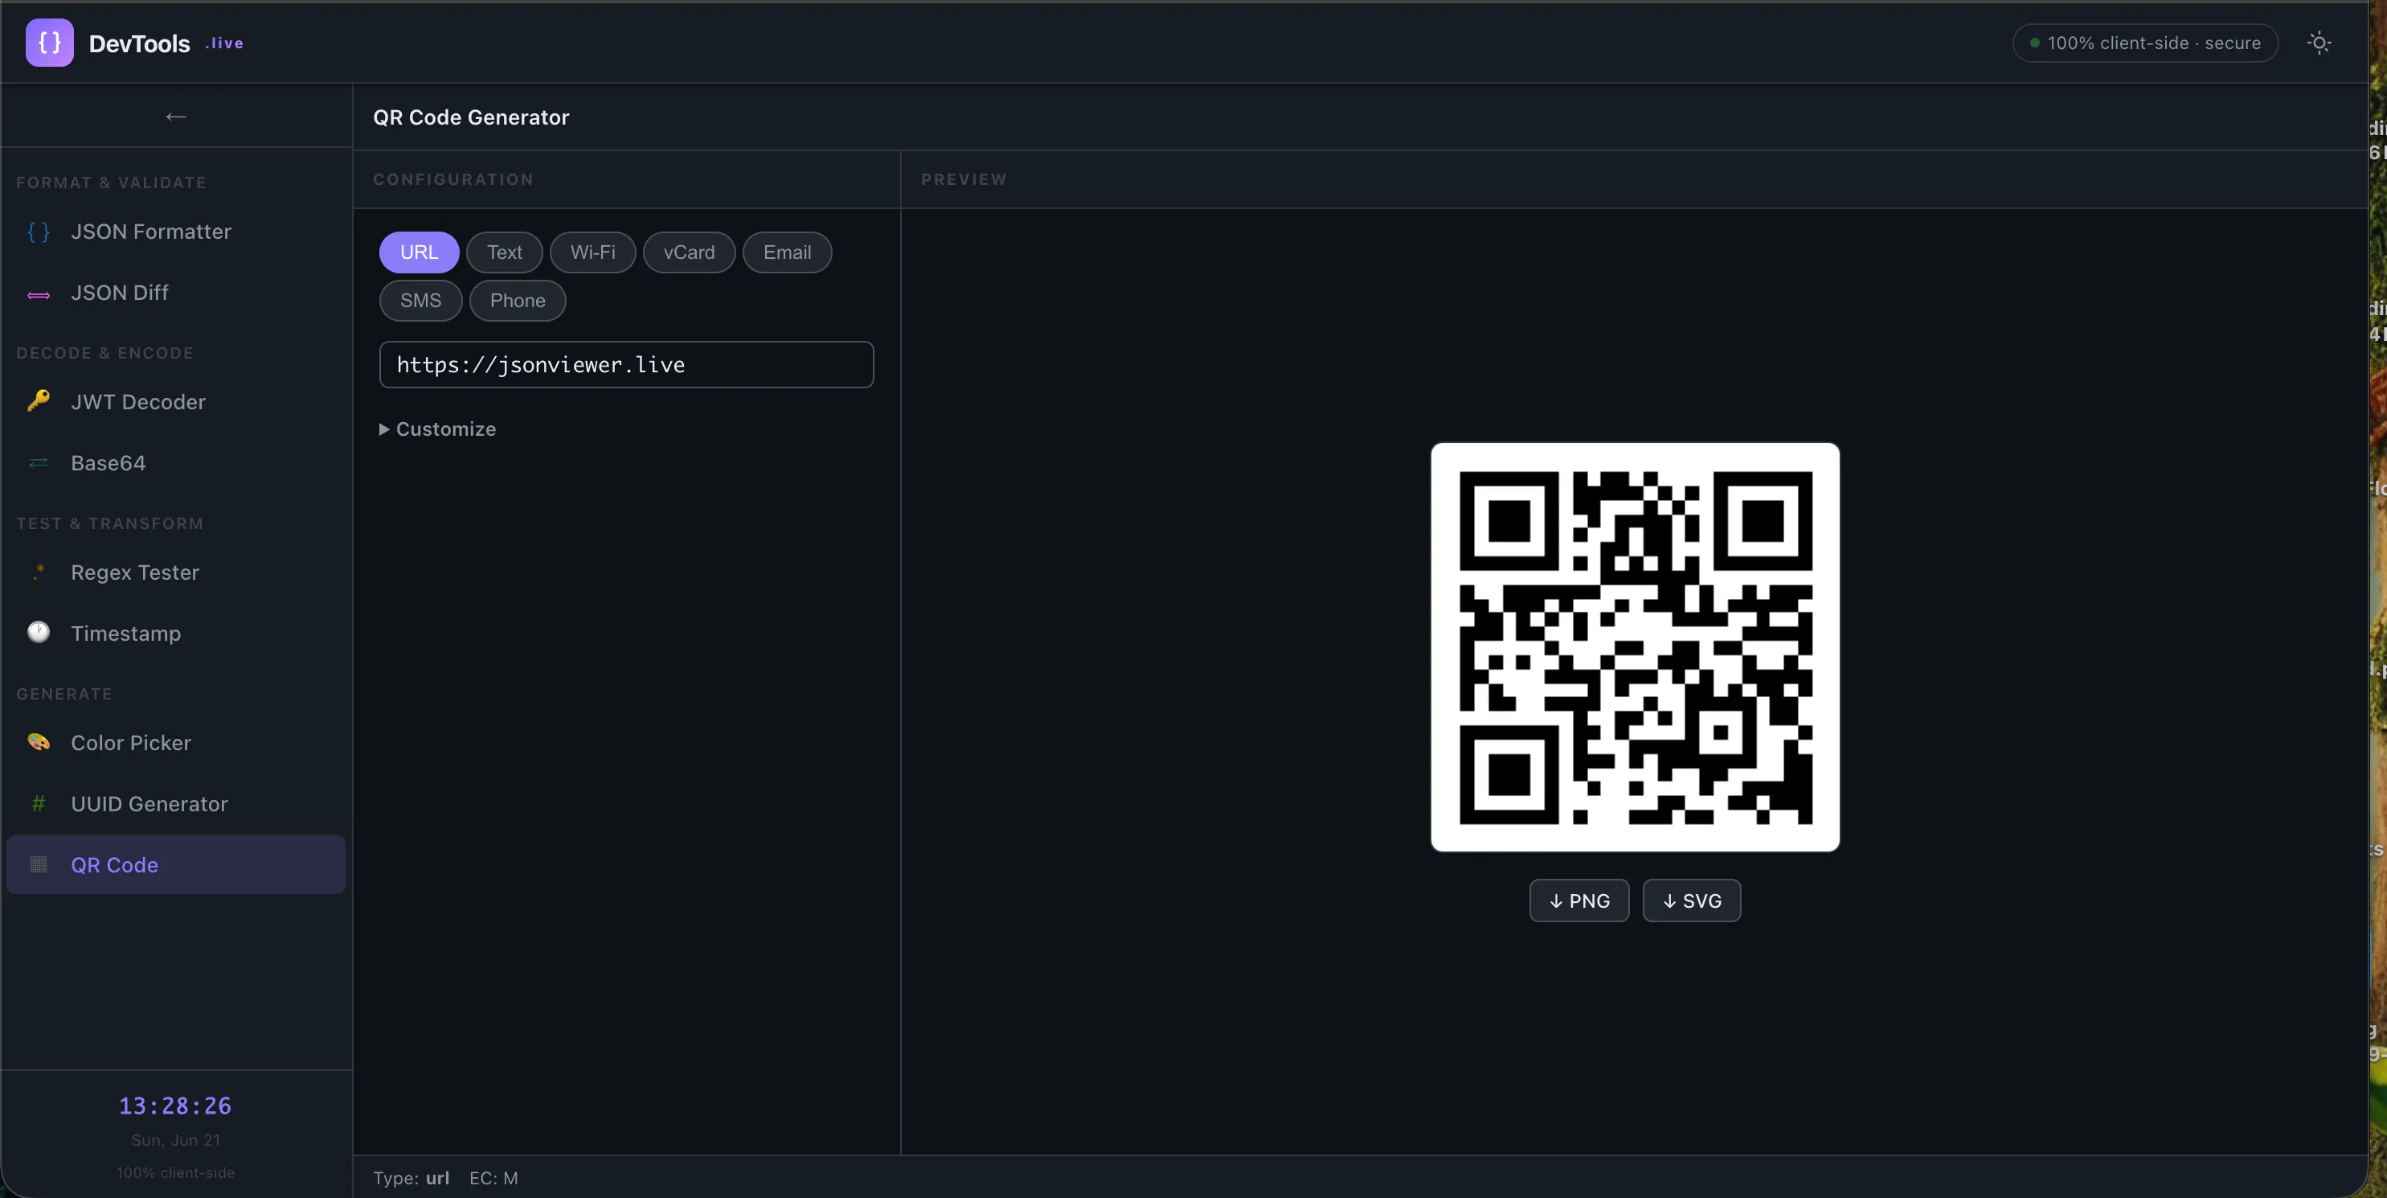Image resolution: width=2387 pixels, height=1198 pixels.
Task: Click the 'TEST & TRANSFORM' section label
Action: pos(109,524)
